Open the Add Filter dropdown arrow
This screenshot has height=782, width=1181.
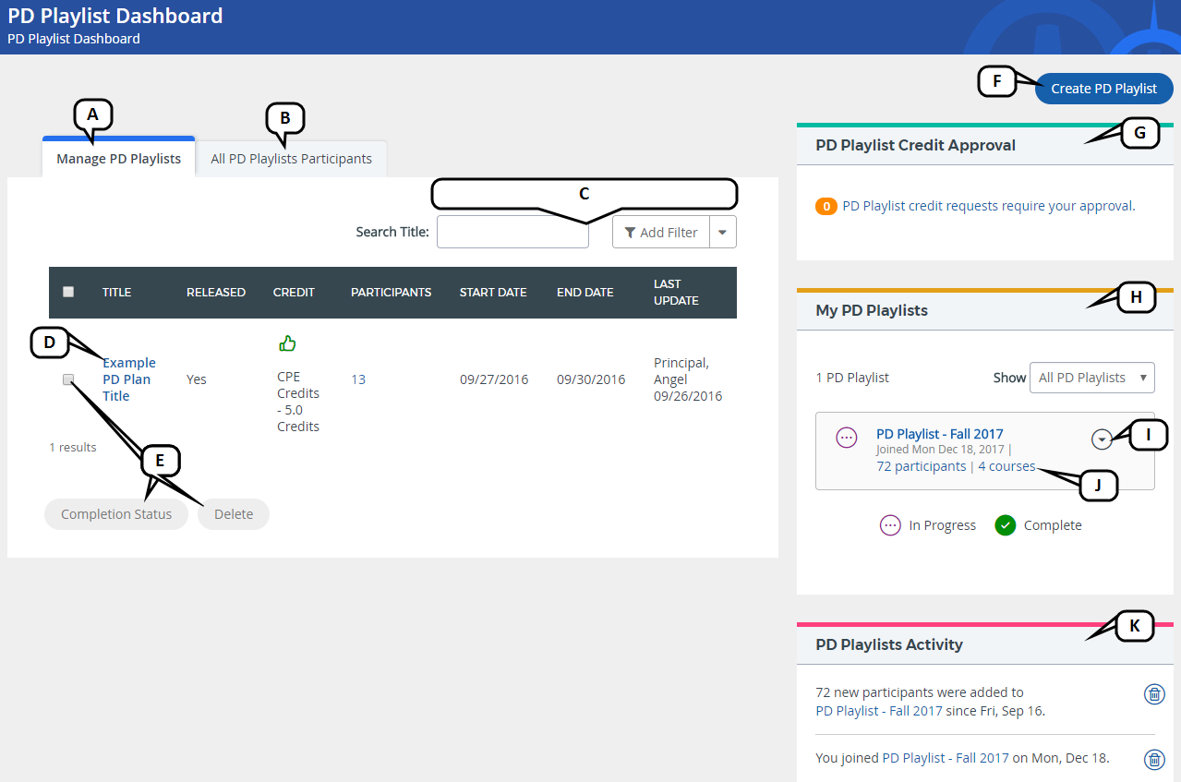(x=723, y=233)
